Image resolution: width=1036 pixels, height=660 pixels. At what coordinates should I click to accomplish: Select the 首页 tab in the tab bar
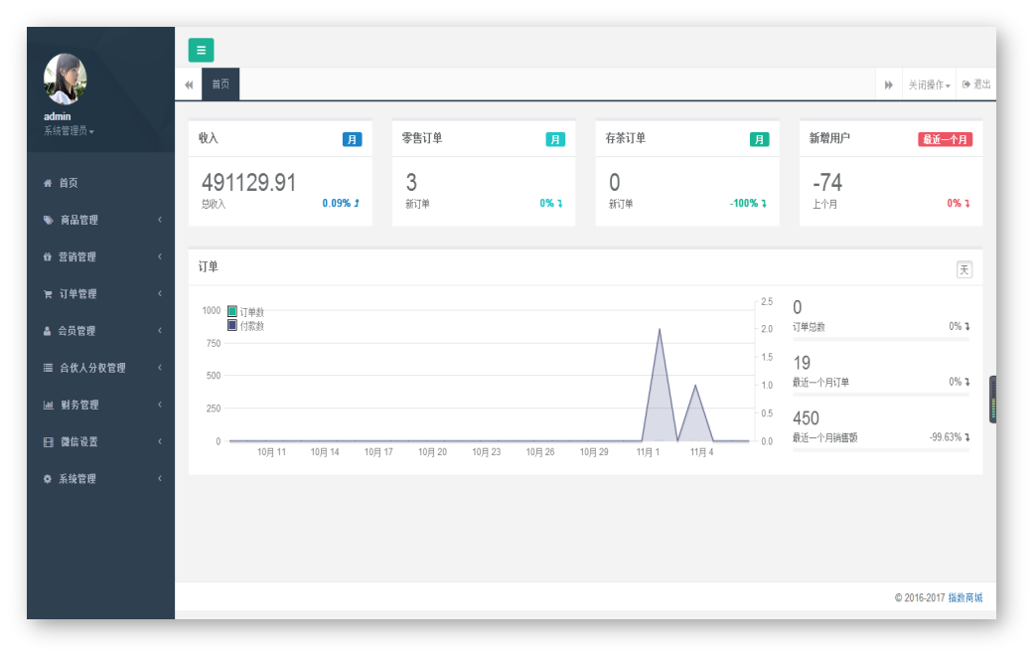(221, 84)
